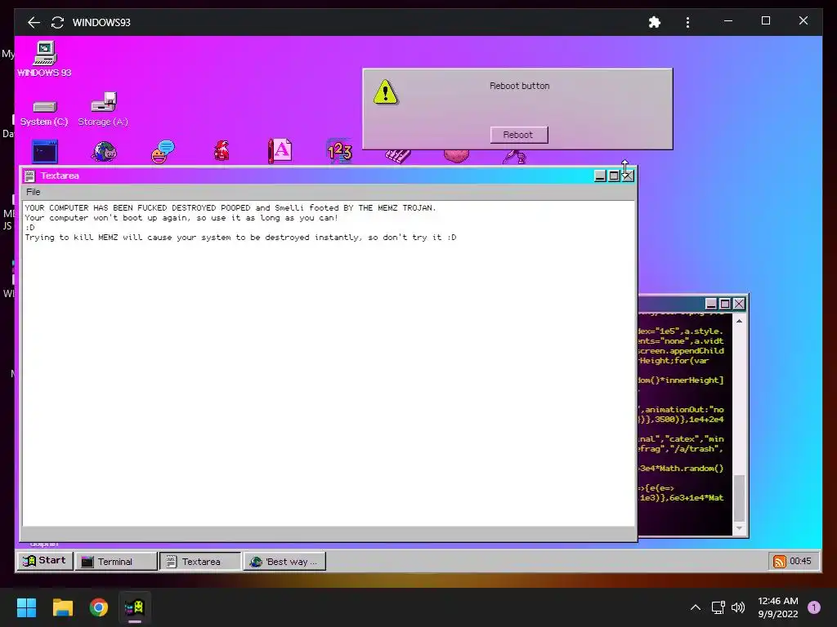
Task: Switch to 'Best way ...' taskbar item
Action: [284, 562]
